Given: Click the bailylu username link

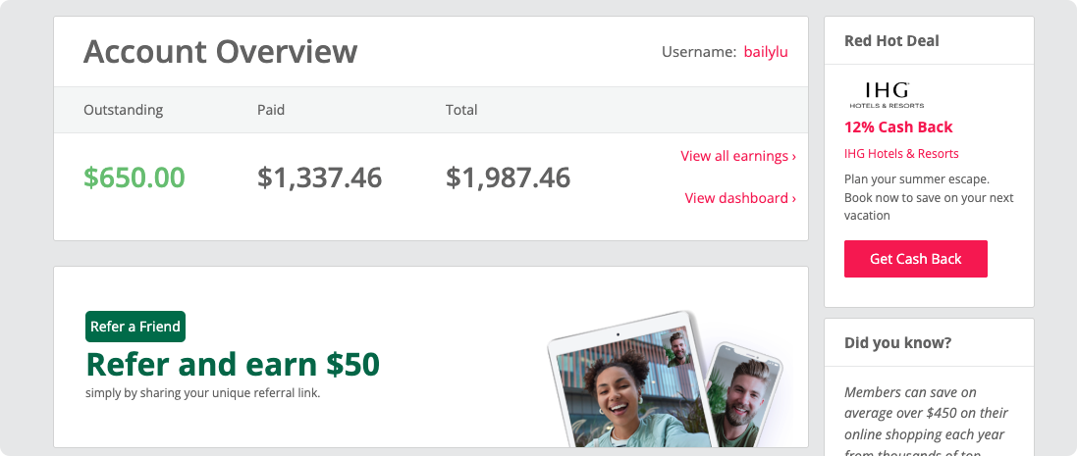Looking at the screenshot, I should pyautogui.click(x=766, y=52).
